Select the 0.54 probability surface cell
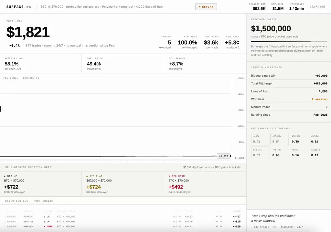The width and height of the screenshot is (331, 232). 280,139
